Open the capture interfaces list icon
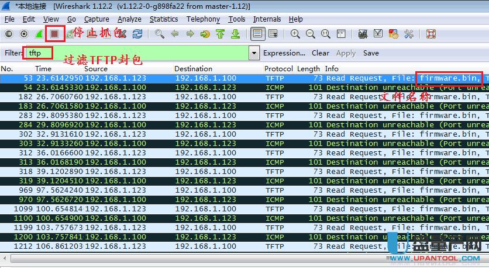This screenshot has width=489, height=268. [x=9, y=34]
